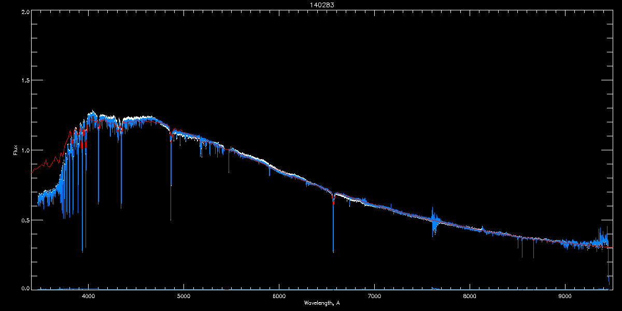Click the plot title 140283

point(321,5)
